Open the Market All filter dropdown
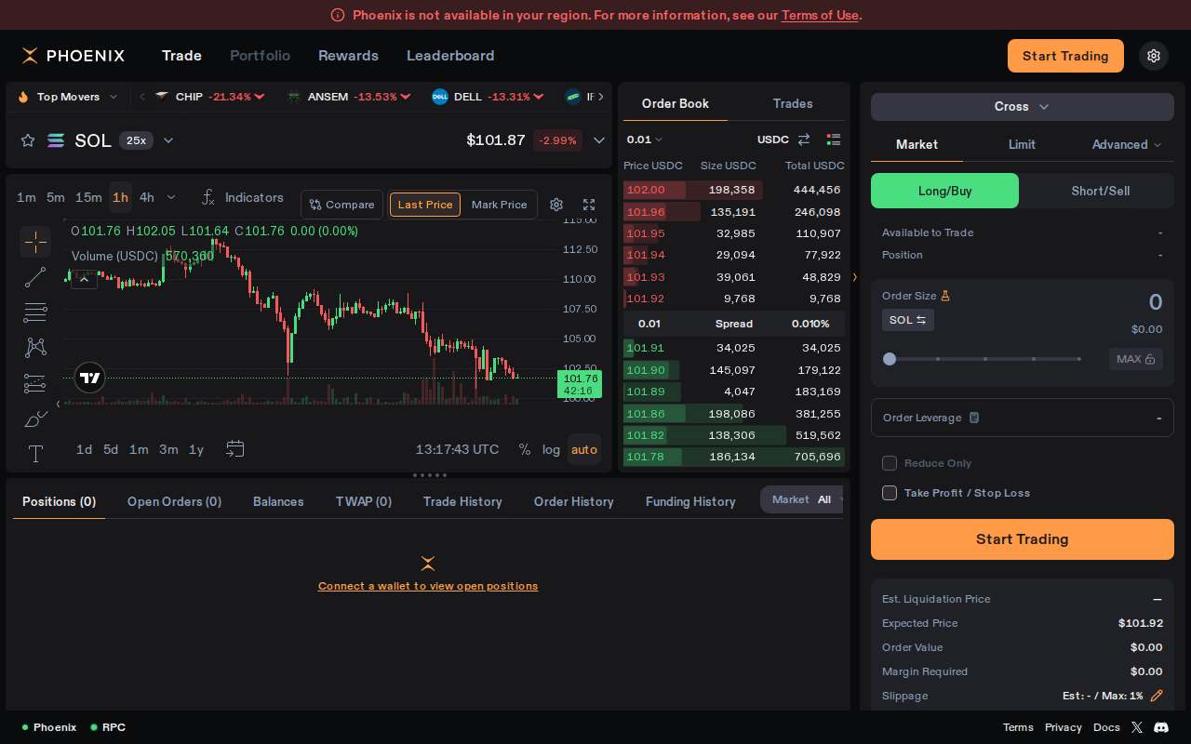 click(x=802, y=499)
